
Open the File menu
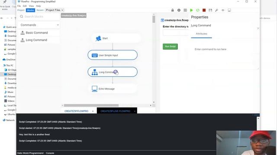(x=19, y=6)
